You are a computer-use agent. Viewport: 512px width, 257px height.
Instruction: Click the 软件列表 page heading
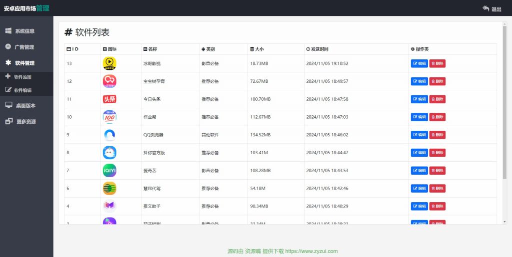pyautogui.click(x=87, y=32)
